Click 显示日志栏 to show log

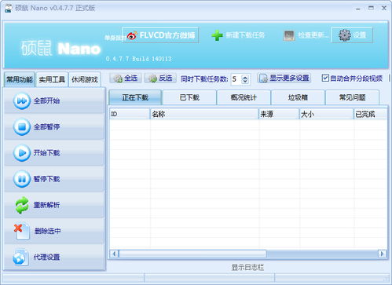(247, 267)
